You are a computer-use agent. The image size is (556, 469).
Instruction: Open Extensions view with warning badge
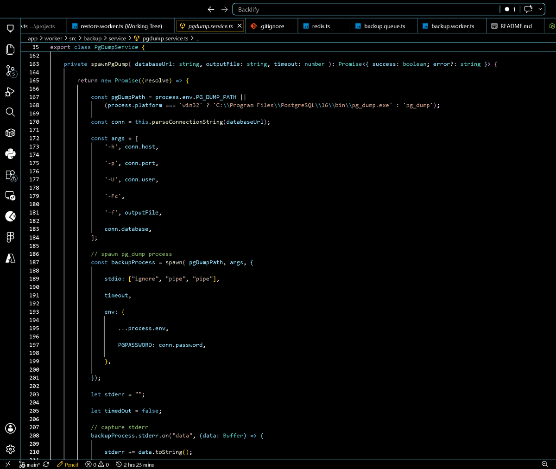pos(10,175)
